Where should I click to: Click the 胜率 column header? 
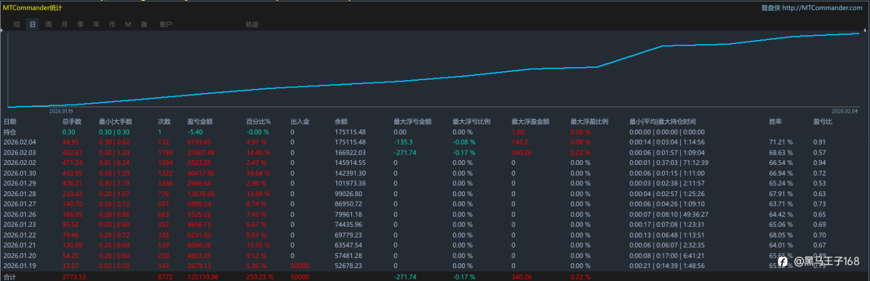[776, 121]
